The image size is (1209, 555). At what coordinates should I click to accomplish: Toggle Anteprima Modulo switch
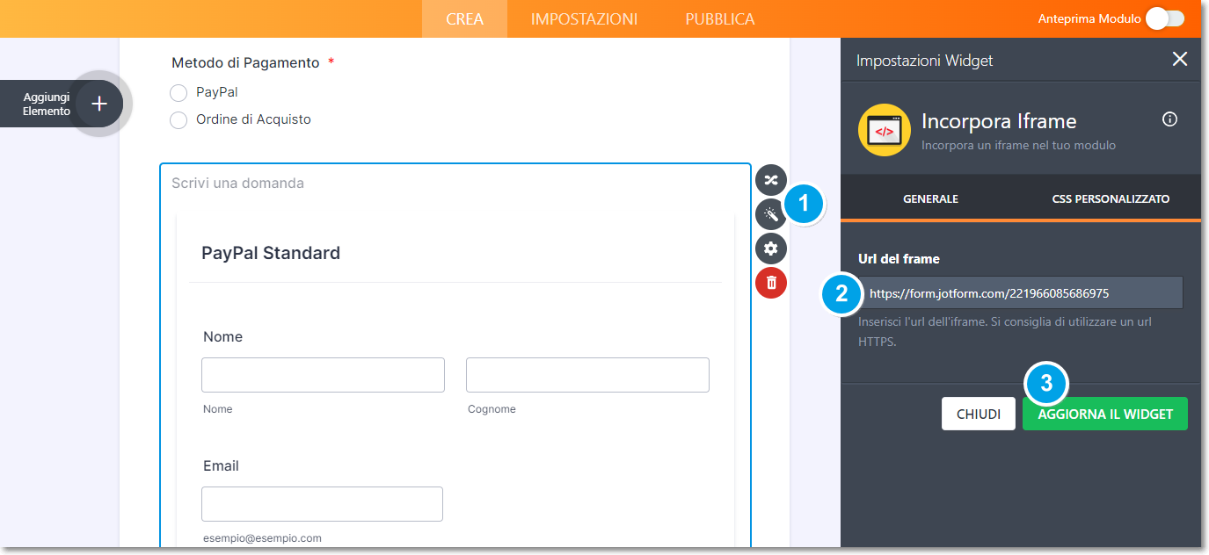coord(1165,18)
